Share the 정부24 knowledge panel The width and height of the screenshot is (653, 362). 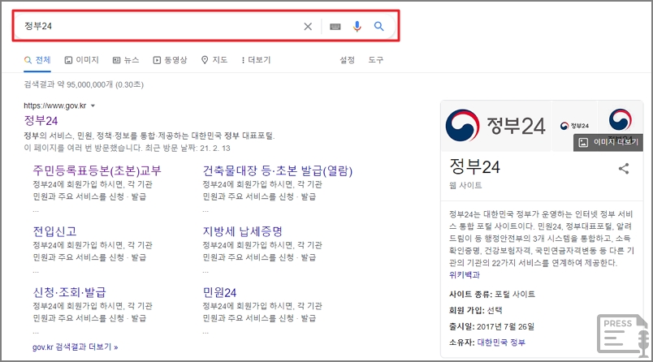(x=624, y=169)
